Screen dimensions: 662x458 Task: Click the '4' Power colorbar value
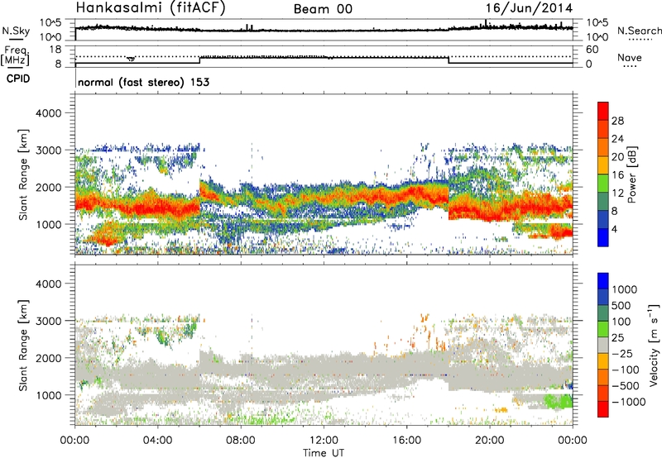pyautogui.click(x=614, y=229)
